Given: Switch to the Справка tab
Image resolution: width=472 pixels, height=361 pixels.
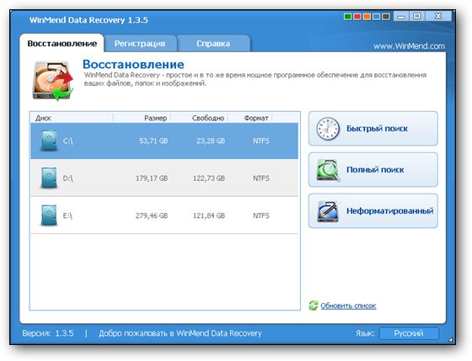Looking at the screenshot, I should [x=213, y=44].
